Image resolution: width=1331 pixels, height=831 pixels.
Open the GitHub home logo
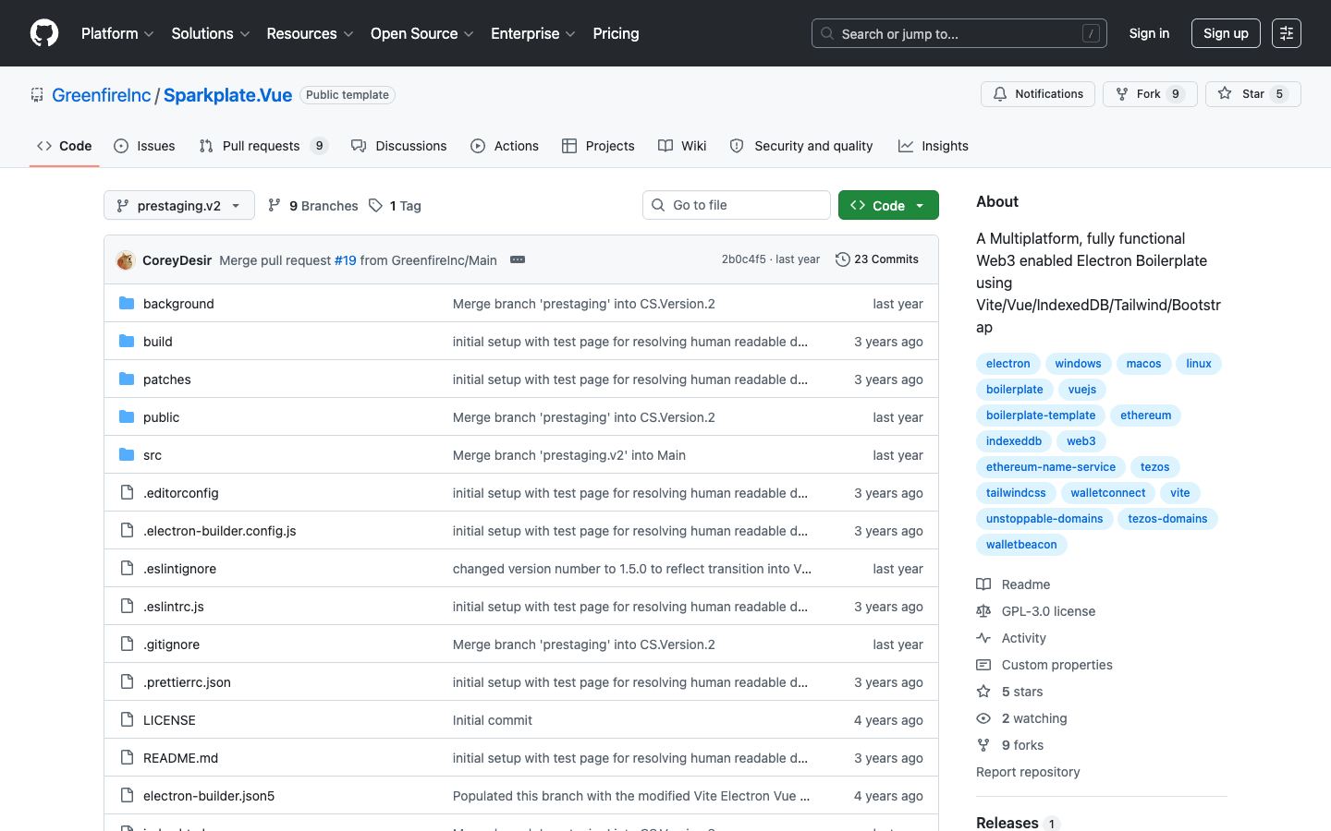pos(44,33)
